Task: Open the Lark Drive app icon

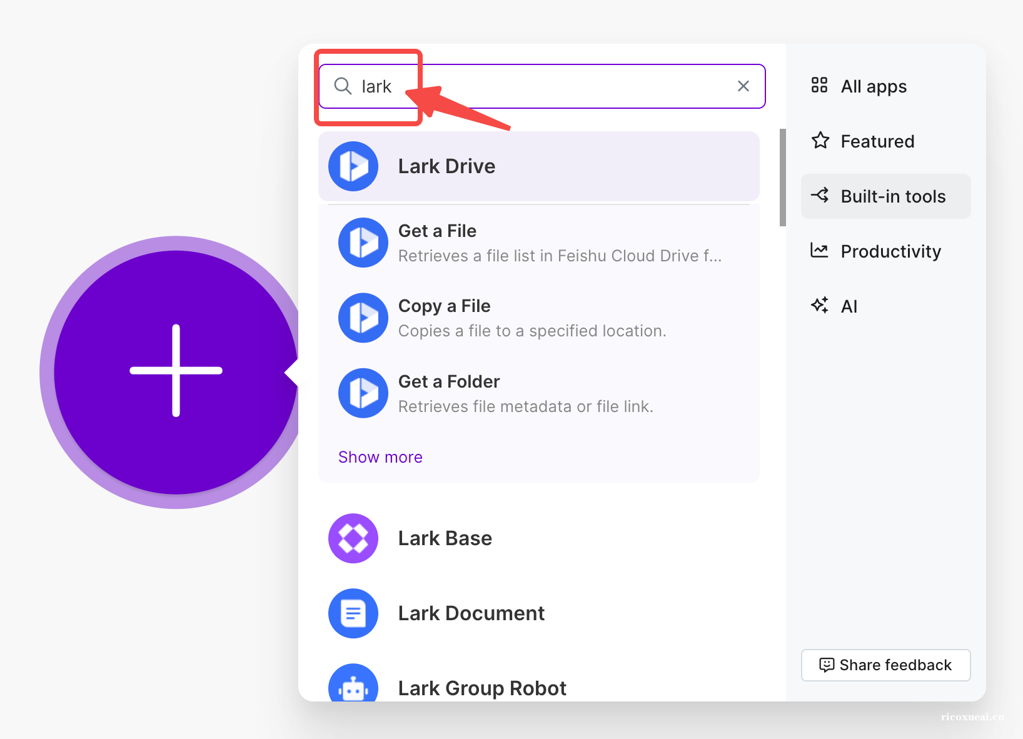Action: coord(353,166)
